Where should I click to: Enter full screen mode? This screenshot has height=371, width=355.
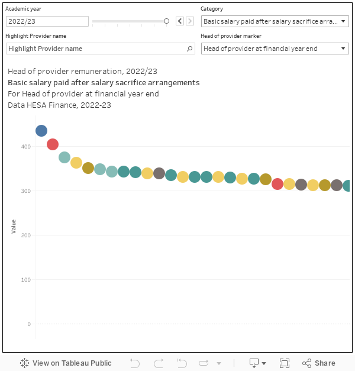[284, 363]
